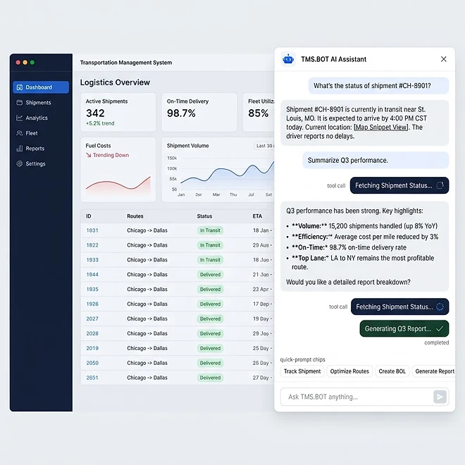This screenshot has height=465, width=465.
Task: Open the On-Time Delivery 98.7% card
Action: pos(199,112)
